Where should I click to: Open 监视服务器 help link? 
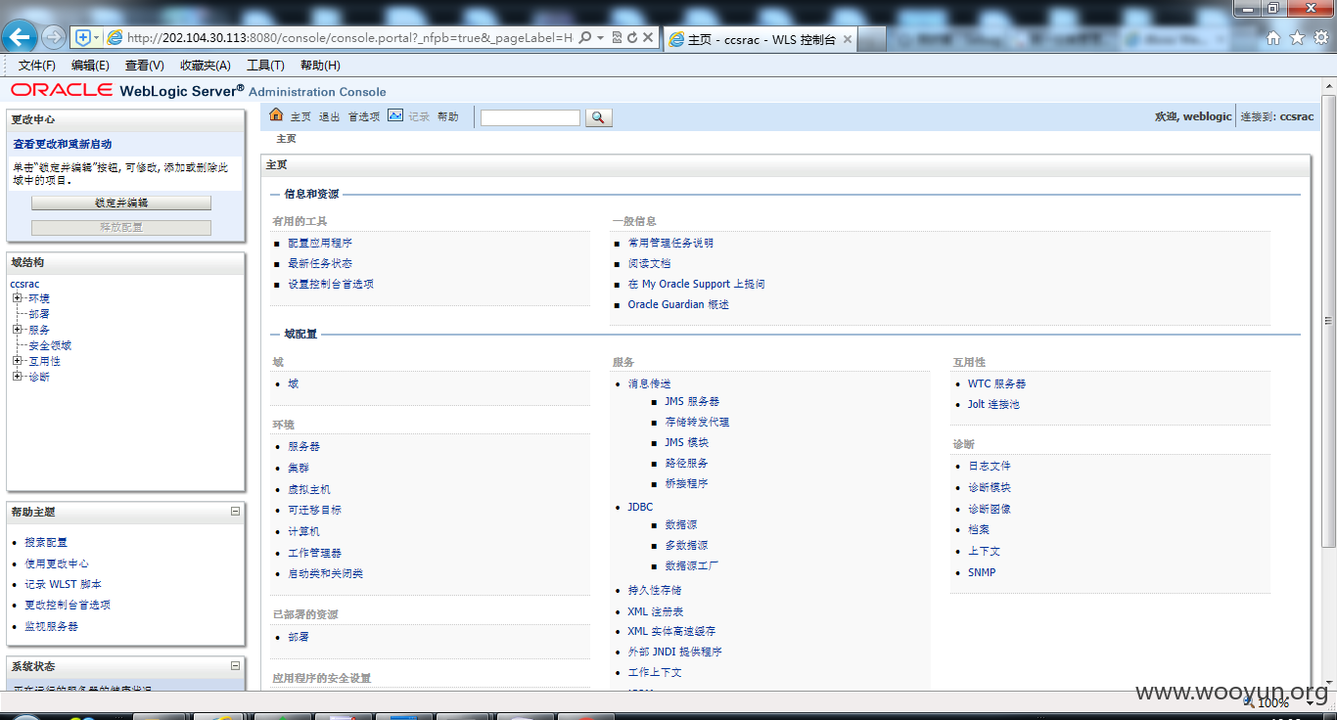click(x=51, y=626)
